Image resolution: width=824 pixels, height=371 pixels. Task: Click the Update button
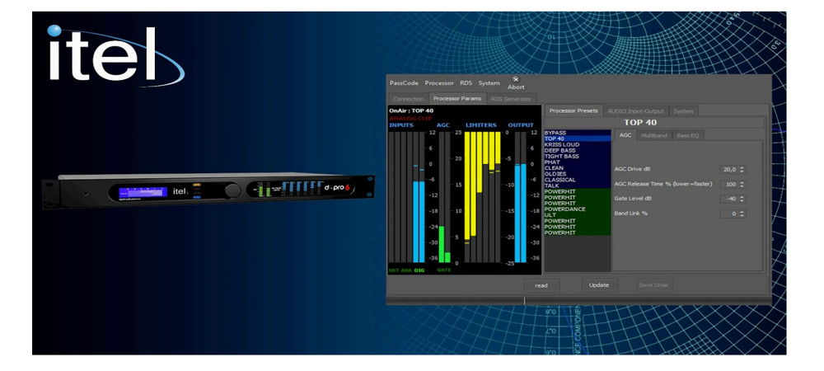tap(599, 284)
